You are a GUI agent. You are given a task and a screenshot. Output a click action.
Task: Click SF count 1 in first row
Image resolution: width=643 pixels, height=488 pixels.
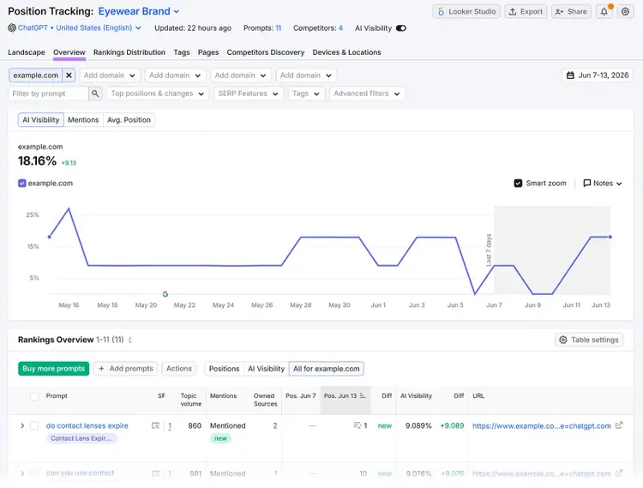point(170,426)
